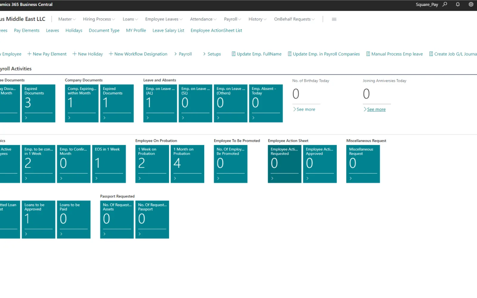Image resolution: width=477 pixels, height=298 pixels.
Task: Open the OnBehalf Requests dropdown
Action: point(294,19)
